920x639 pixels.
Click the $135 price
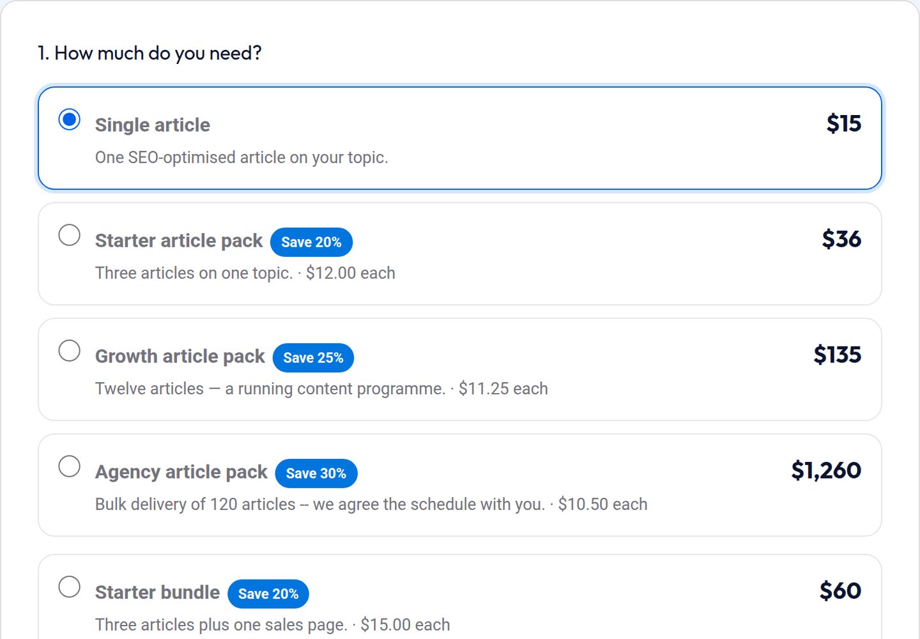[837, 355]
